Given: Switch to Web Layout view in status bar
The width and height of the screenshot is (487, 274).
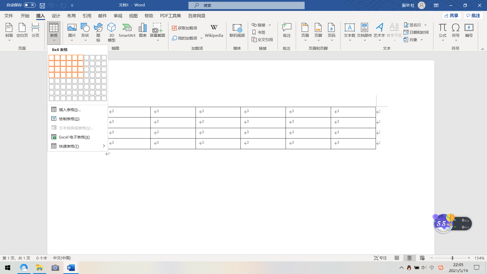Looking at the screenshot, I should coord(422,258).
